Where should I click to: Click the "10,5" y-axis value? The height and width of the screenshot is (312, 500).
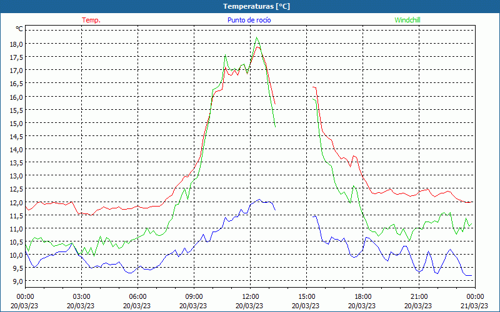pos(16,242)
